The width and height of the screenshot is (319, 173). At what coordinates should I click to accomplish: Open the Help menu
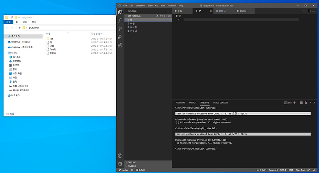point(181,6)
